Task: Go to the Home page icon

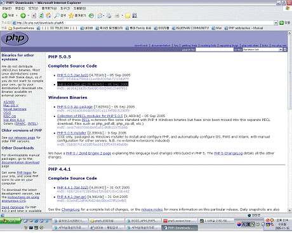Action: [x=48, y=15]
